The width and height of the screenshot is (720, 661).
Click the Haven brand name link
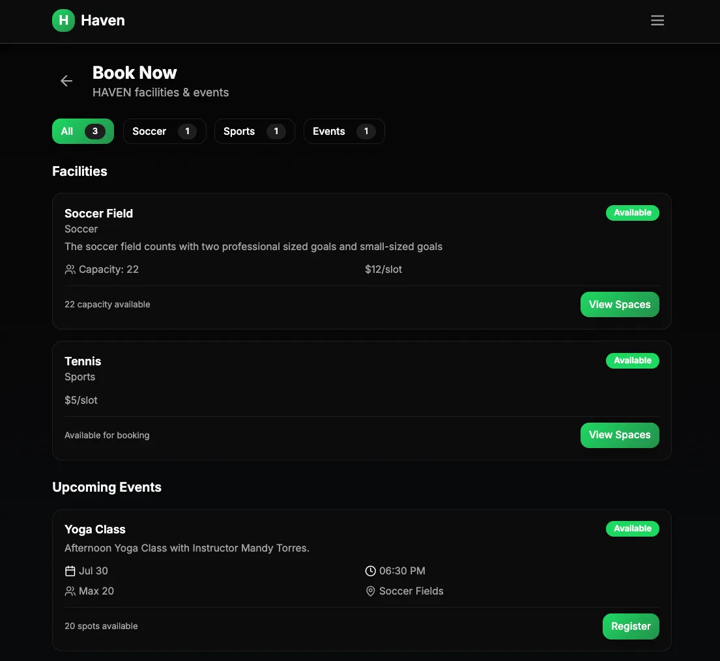click(x=103, y=20)
